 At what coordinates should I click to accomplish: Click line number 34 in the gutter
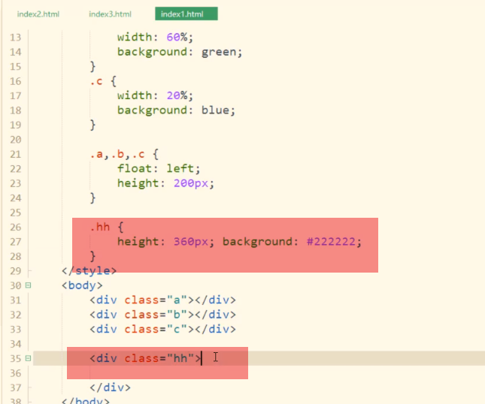click(x=16, y=344)
